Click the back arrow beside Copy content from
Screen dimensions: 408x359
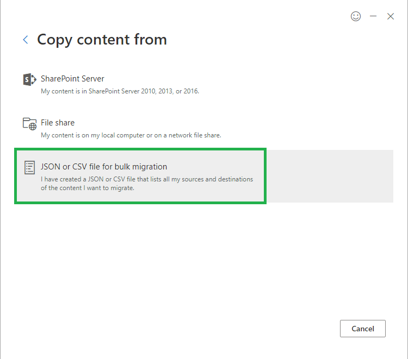click(26, 40)
